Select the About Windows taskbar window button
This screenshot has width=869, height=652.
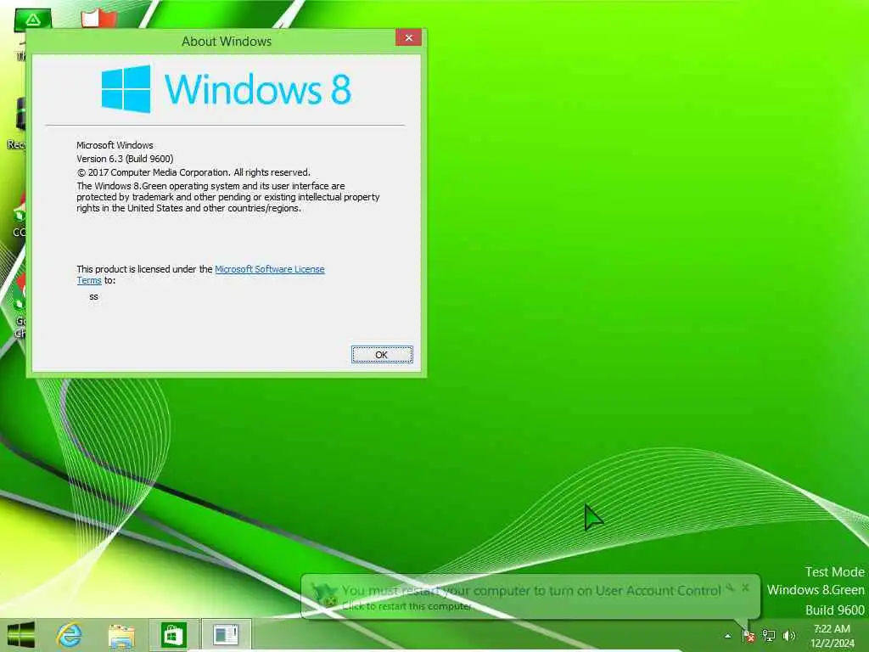pyautogui.click(x=226, y=635)
